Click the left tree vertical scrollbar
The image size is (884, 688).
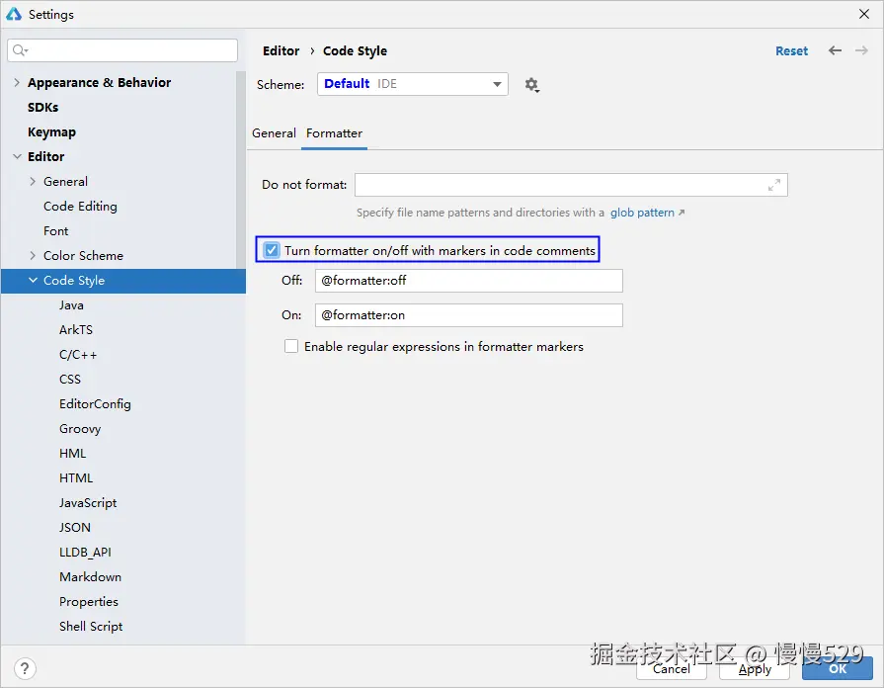point(241,169)
